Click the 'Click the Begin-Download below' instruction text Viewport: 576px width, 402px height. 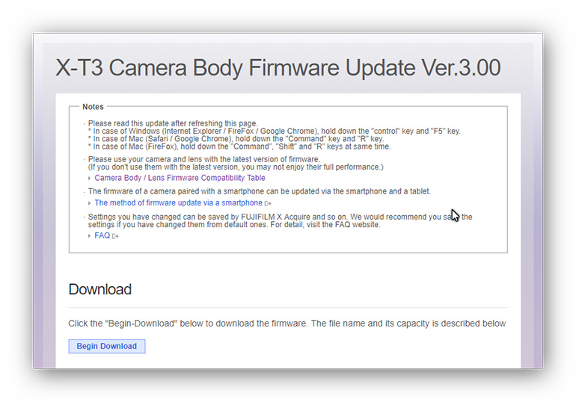[x=287, y=324]
